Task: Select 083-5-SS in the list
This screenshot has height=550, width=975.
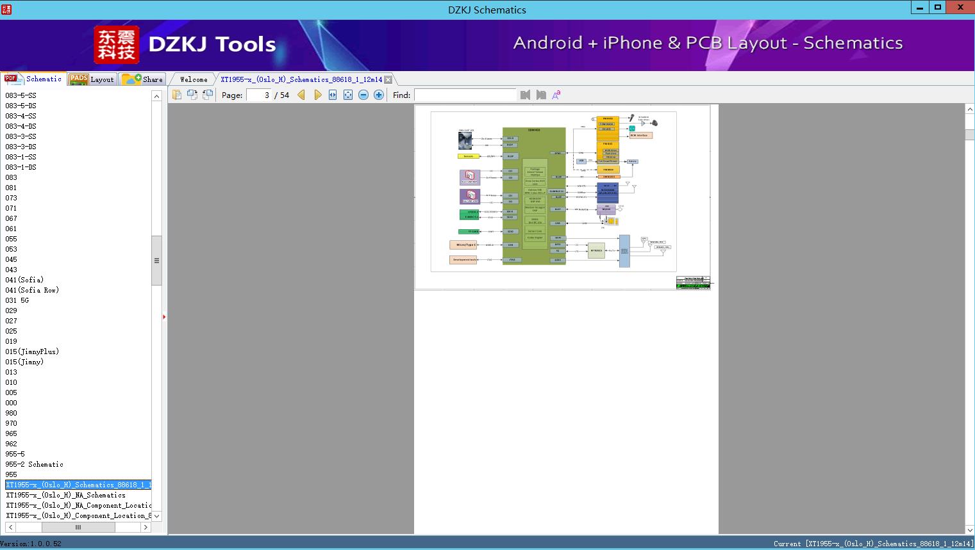Action: (21, 95)
